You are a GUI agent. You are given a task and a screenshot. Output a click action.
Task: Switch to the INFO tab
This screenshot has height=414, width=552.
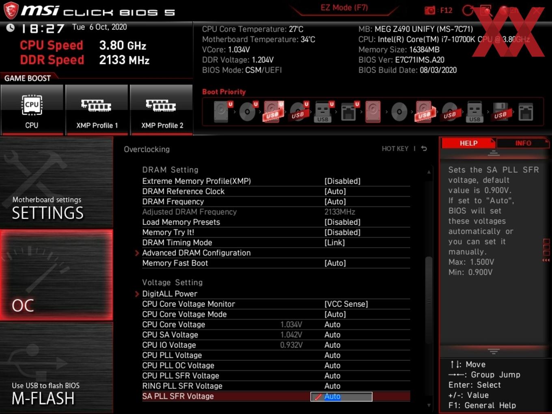coord(523,143)
